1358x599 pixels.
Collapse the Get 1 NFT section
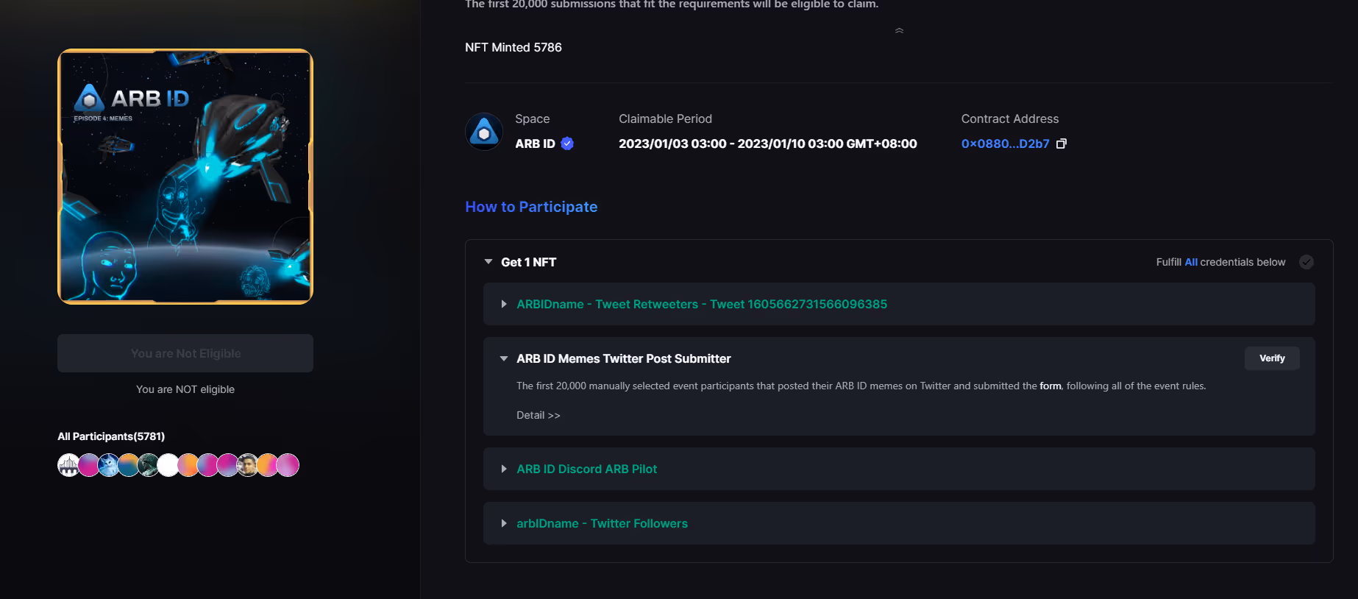[488, 262]
